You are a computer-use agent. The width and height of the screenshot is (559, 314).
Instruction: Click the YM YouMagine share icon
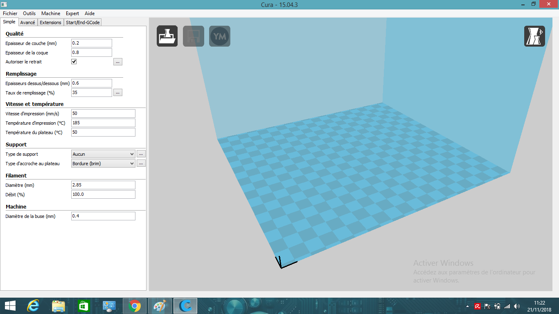(x=220, y=36)
